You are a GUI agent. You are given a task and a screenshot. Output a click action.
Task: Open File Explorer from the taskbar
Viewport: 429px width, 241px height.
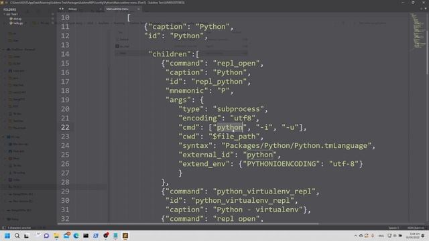pyautogui.click(x=56, y=236)
